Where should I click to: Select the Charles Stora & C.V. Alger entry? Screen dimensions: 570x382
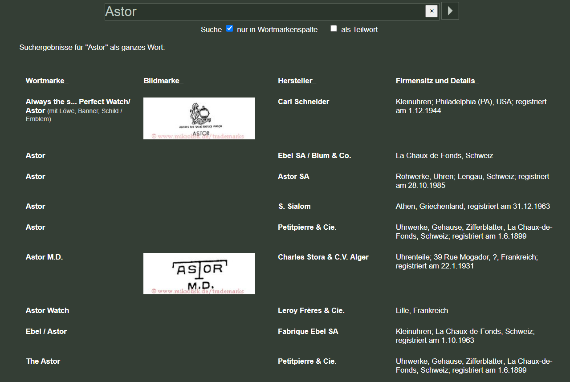click(323, 257)
